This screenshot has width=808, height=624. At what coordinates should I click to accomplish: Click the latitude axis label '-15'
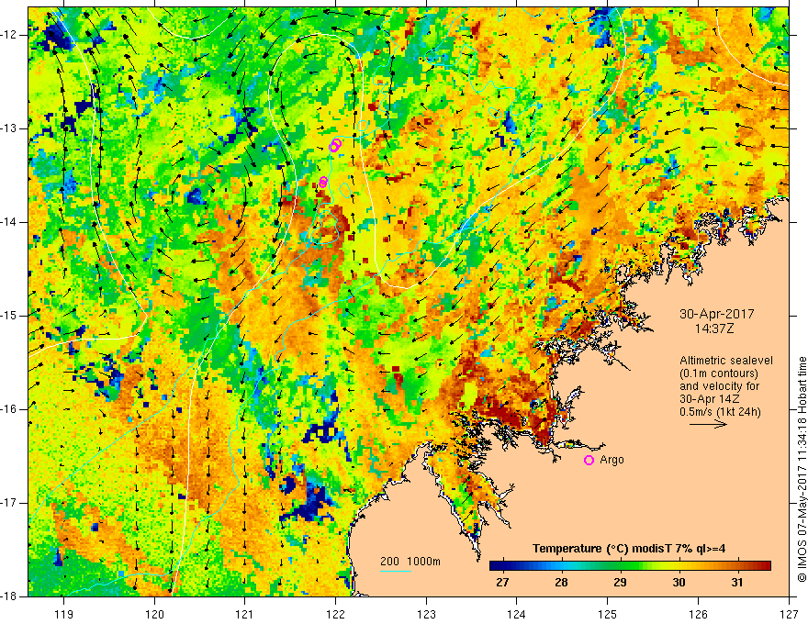[x=10, y=316]
